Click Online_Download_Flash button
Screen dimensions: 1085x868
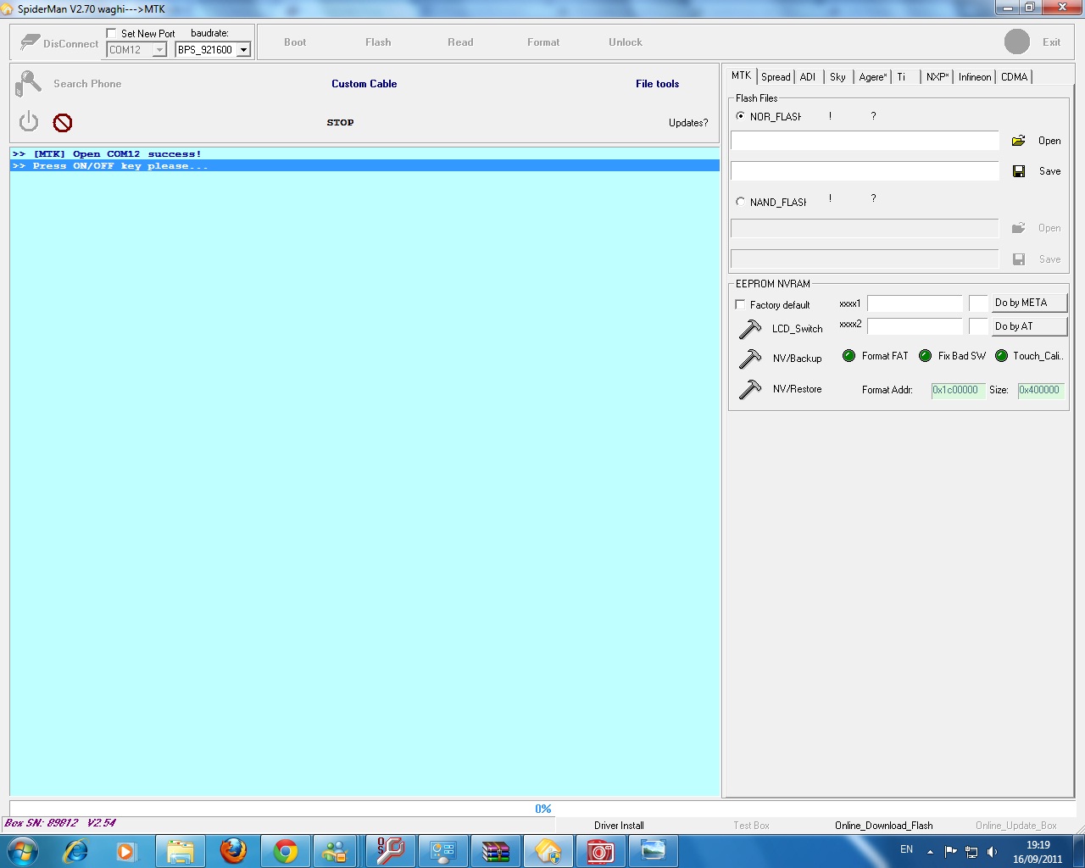point(883,826)
